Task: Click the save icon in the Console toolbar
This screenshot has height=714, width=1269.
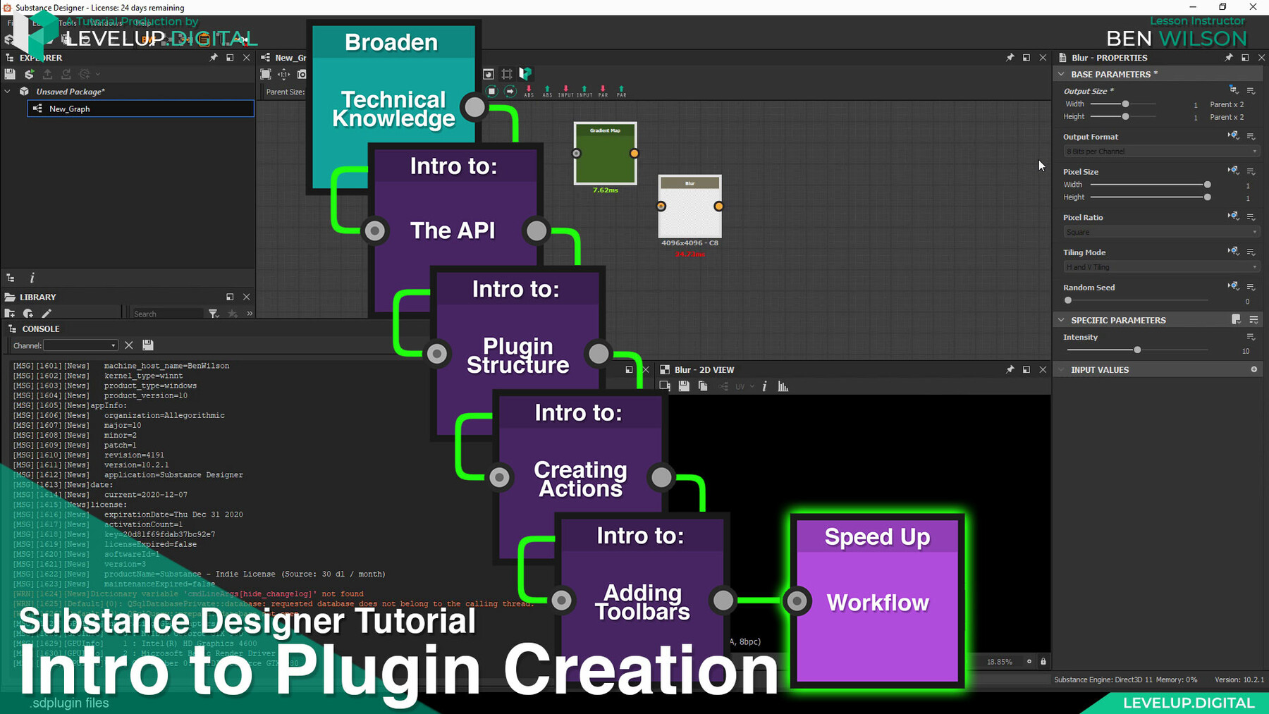Action: 148,345
